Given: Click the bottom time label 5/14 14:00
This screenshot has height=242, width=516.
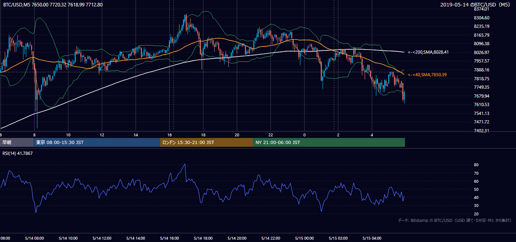Looking at the screenshot, I should click(136, 238).
